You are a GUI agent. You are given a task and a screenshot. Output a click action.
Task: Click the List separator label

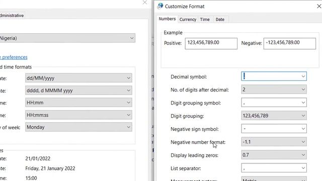tap(186, 168)
